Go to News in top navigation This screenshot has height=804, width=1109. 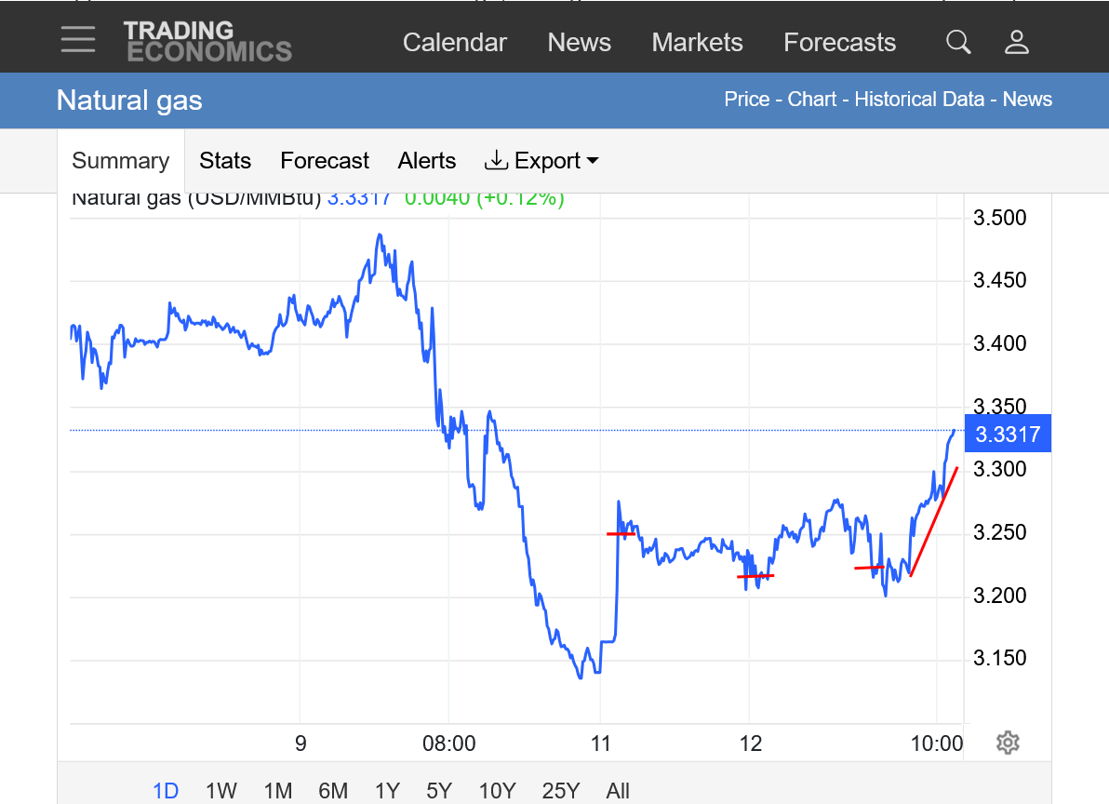click(580, 43)
